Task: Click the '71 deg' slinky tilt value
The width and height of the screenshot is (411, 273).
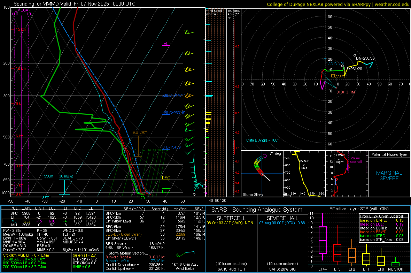Action: pos(275,153)
